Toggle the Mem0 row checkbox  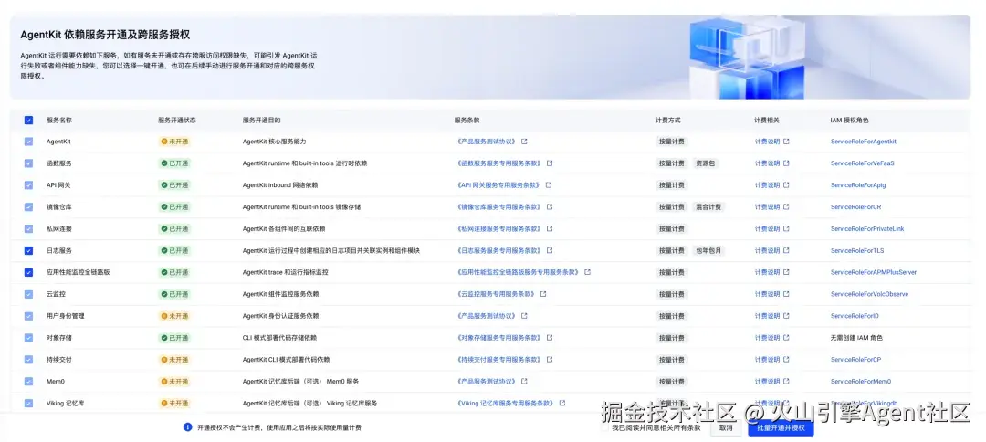(x=28, y=381)
